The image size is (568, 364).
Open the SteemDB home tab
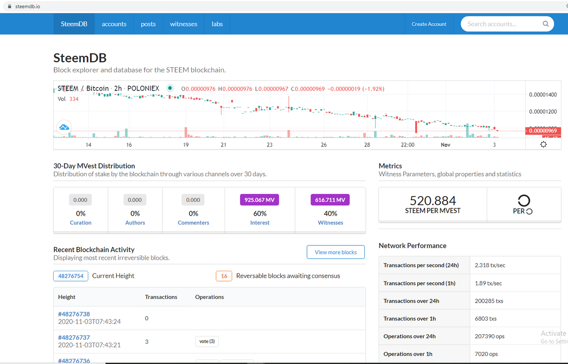pos(74,24)
